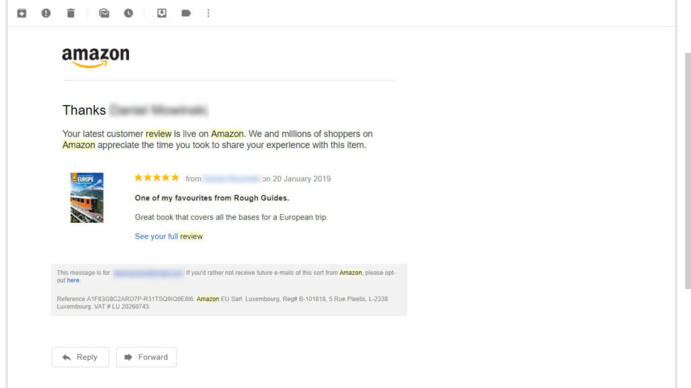691x388 pixels.
Task: Open the See your full review link
Action: 169,236
